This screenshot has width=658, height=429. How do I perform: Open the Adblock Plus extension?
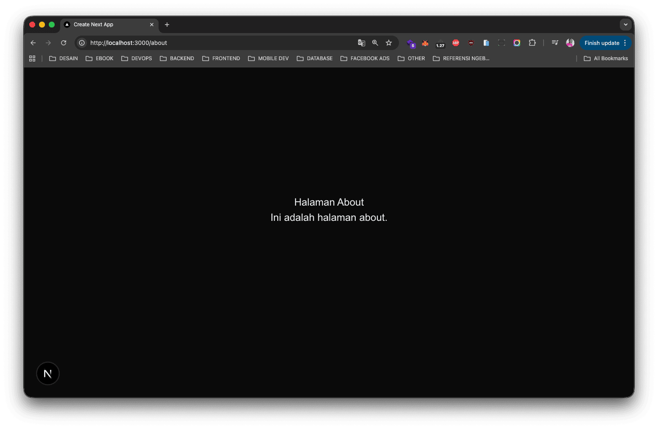point(455,43)
